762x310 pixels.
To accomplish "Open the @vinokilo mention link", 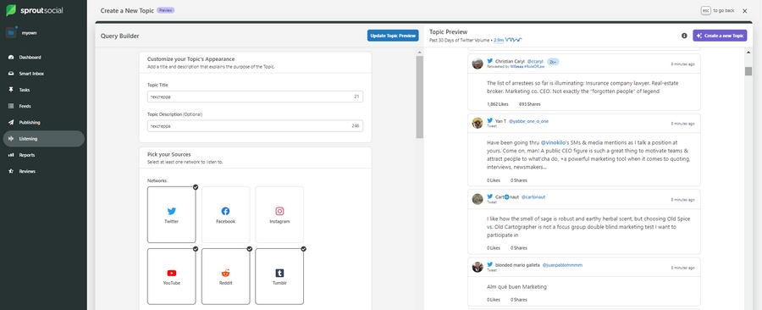I will point(554,143).
